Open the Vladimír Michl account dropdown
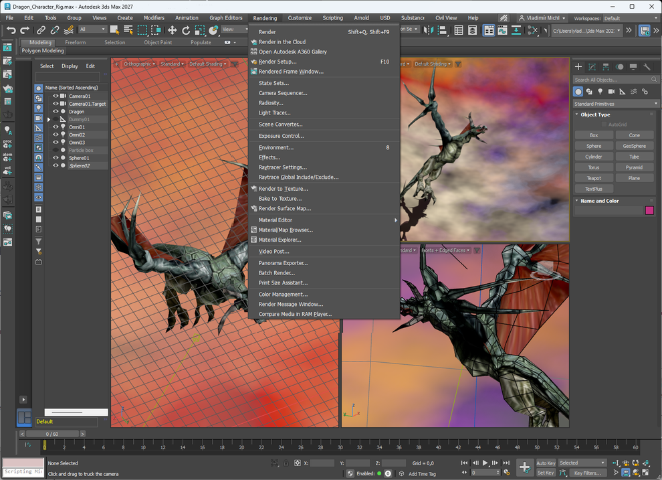This screenshot has height=480, width=662. [542, 18]
